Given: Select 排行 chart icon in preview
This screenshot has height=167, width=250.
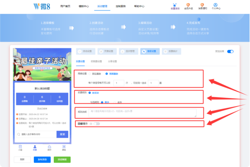Looking at the screenshot, I should coord(49,147).
